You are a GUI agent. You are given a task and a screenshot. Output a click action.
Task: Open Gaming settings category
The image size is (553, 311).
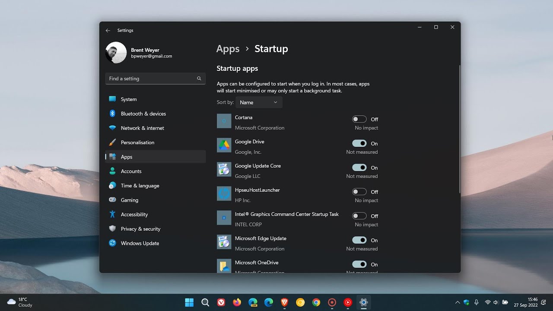pyautogui.click(x=156, y=200)
